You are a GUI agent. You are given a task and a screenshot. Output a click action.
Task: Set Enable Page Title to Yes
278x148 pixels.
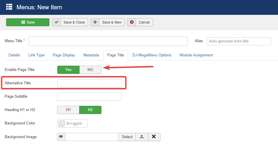pos(68,70)
